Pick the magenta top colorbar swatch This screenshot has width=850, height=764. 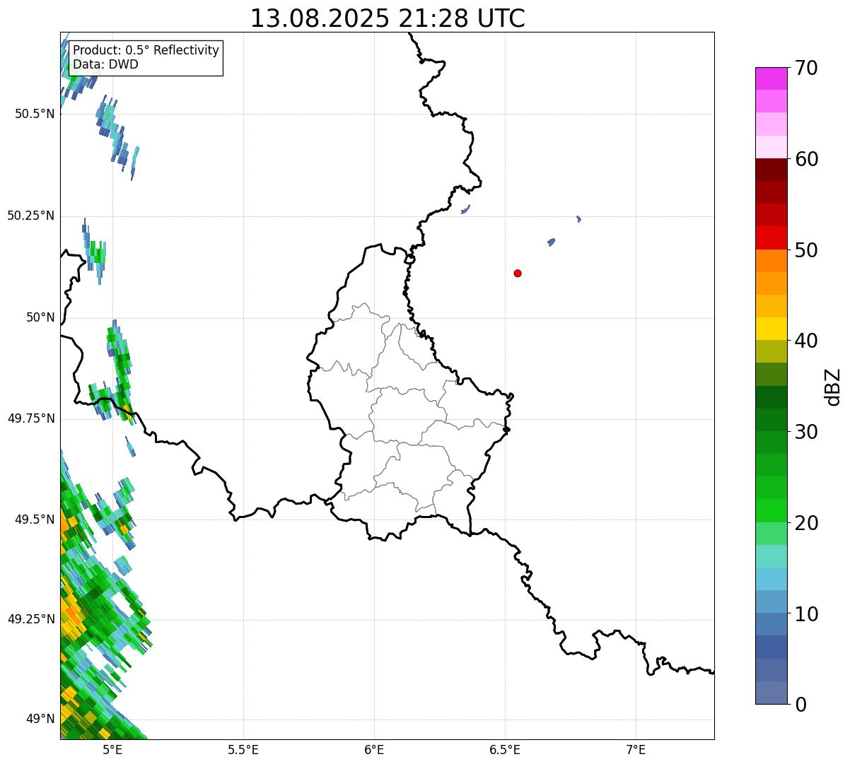pos(772,78)
